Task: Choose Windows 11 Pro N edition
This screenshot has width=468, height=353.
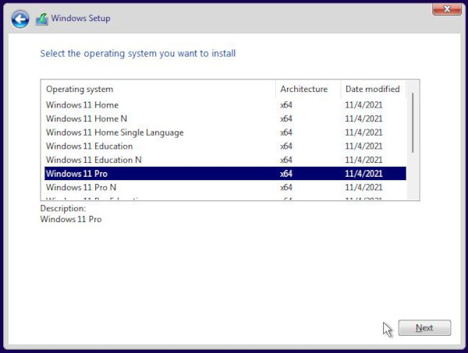Action: click(x=81, y=187)
